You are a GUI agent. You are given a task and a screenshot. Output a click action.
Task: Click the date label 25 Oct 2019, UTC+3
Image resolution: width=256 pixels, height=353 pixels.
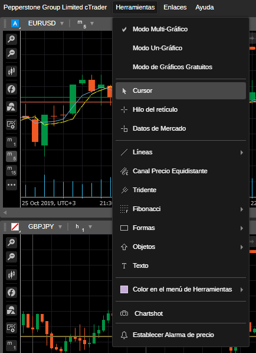click(x=49, y=203)
